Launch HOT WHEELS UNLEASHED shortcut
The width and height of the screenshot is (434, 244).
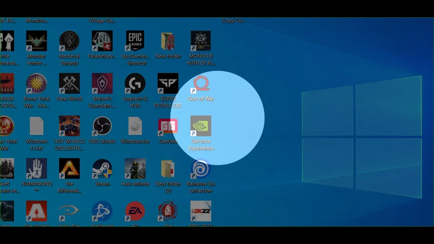pos(69,126)
